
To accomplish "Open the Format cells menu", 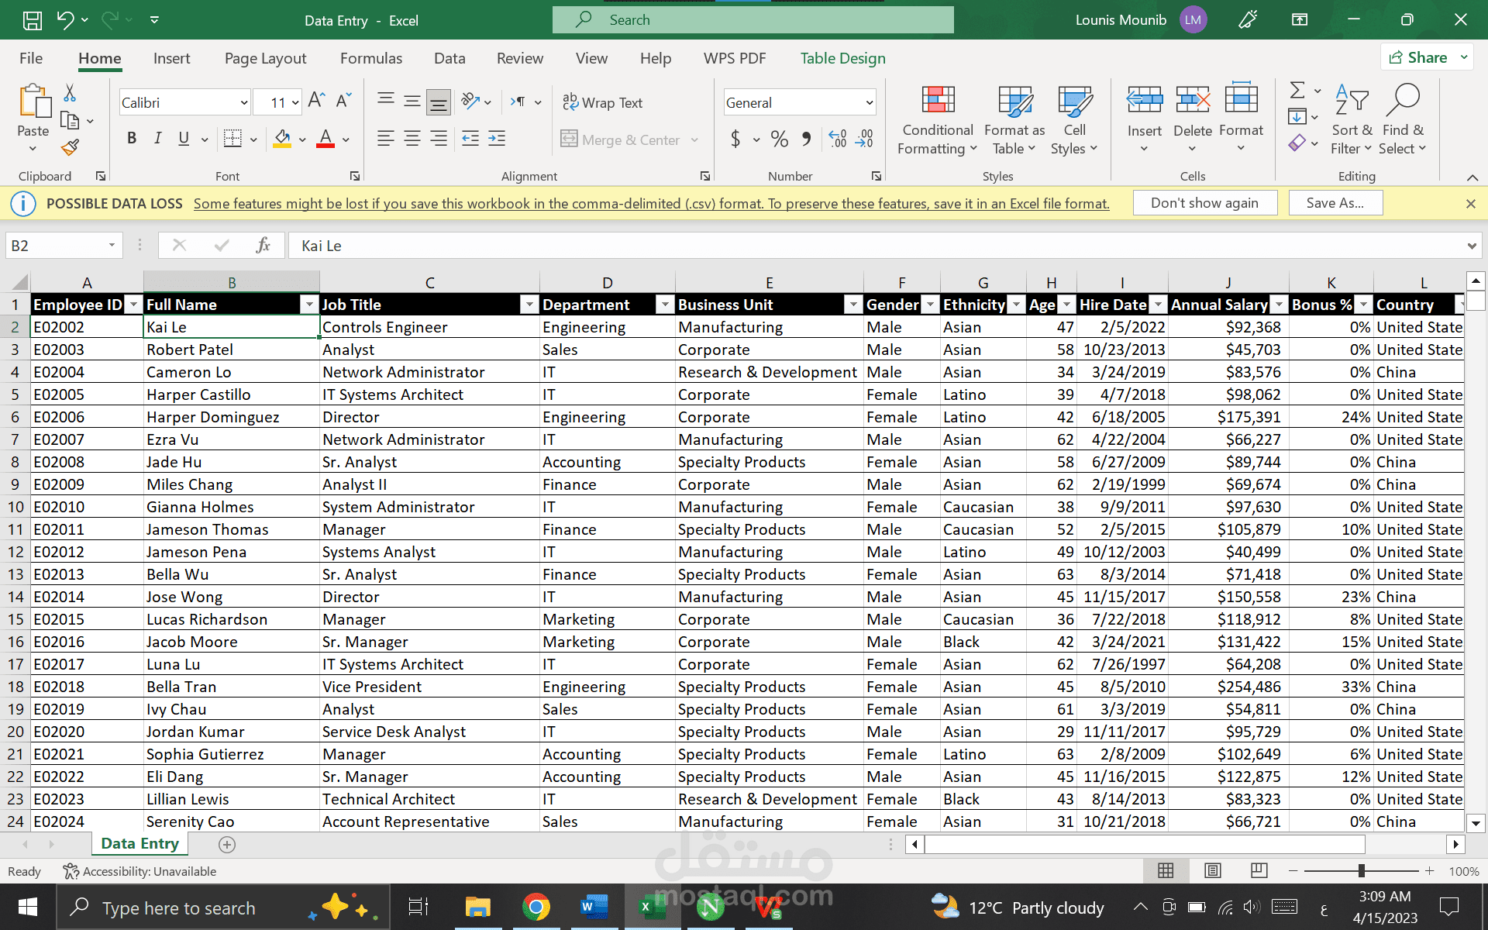I will click(1241, 119).
